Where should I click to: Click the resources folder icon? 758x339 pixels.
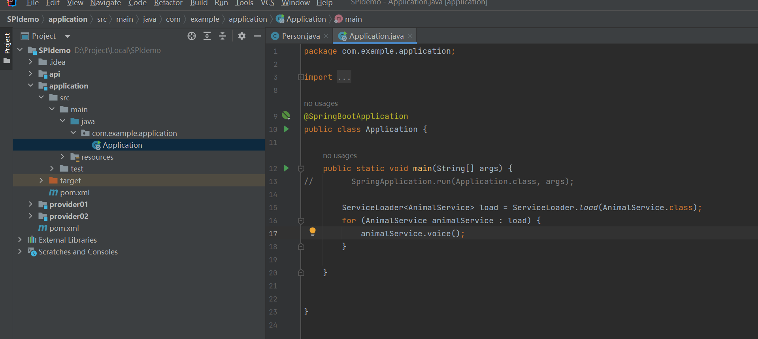pyautogui.click(x=75, y=157)
